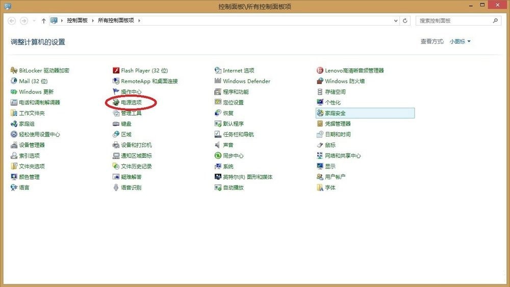510x287 pixels.
Task: Click the Mail (32 位) icon
Action: click(14, 81)
